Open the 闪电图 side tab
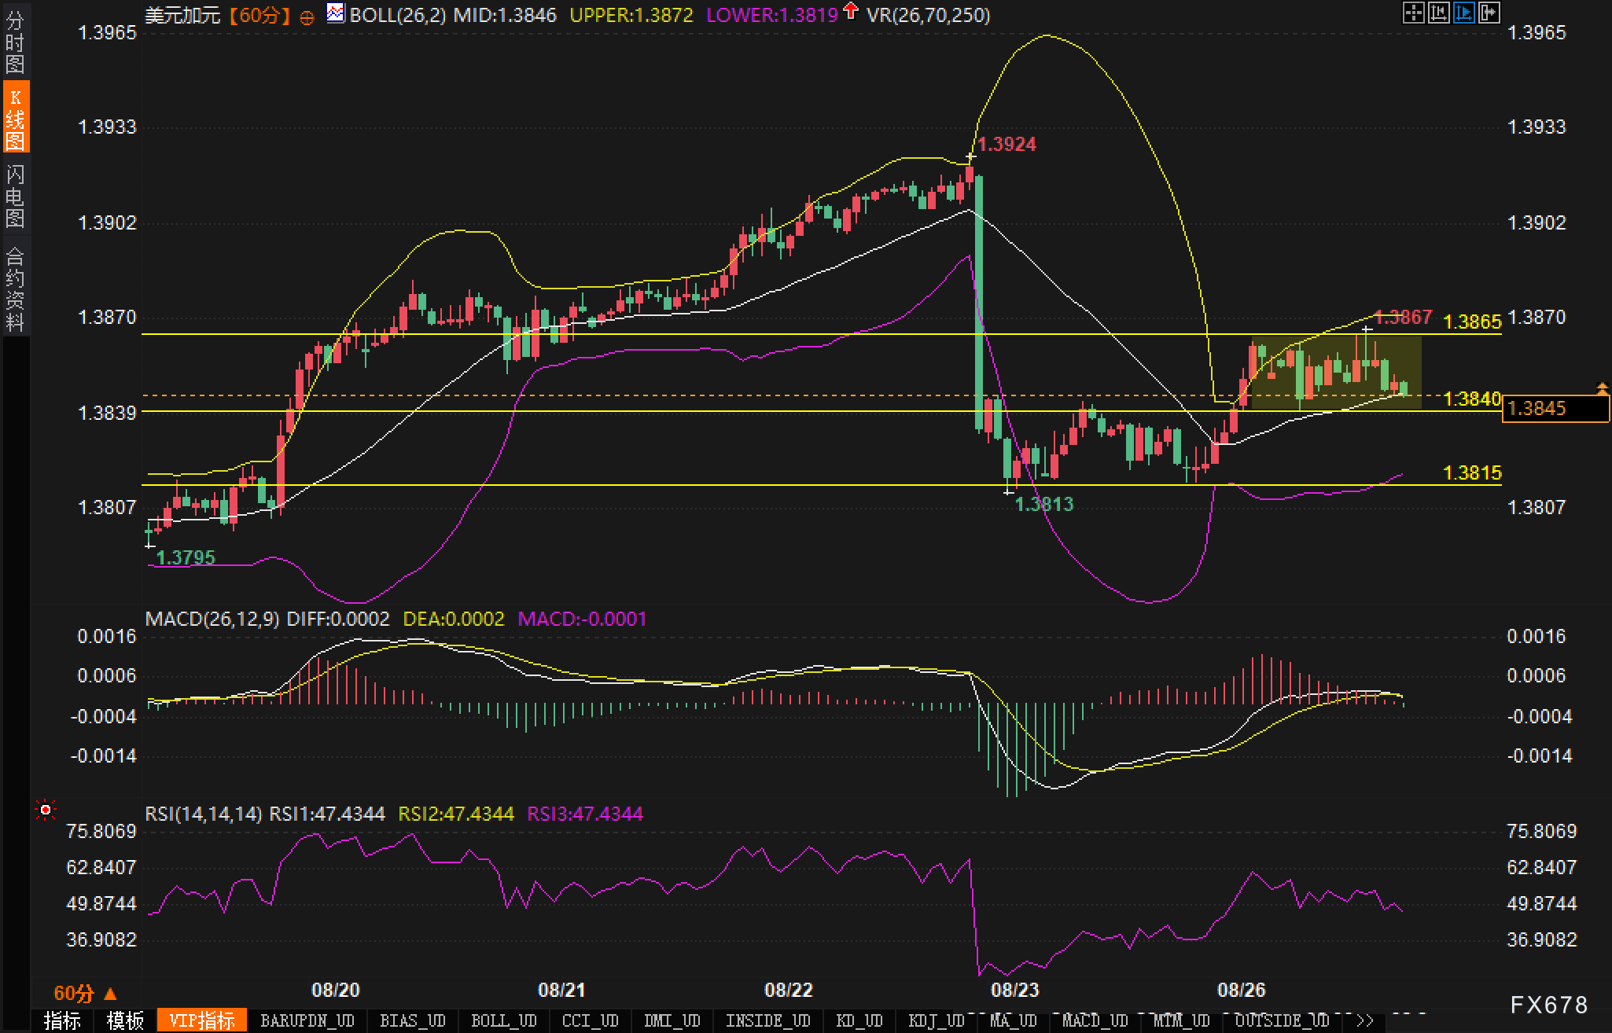Screen dimensions: 1612x1033 click(15, 196)
